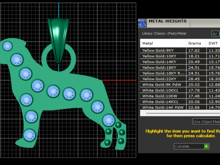Select the White Gold:9K PdW row
This screenshot has width=220, height=165.
[x=180, y=85]
